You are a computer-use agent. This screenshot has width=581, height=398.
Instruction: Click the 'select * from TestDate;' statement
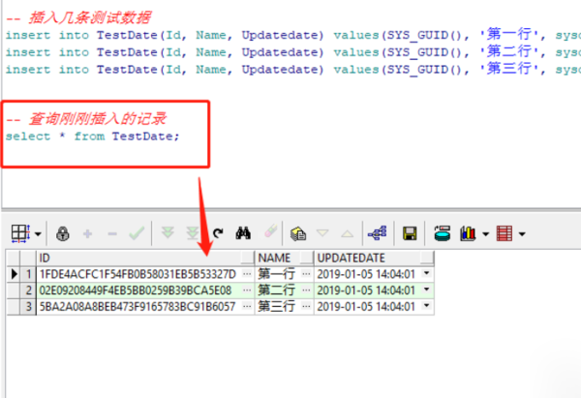coord(92,137)
